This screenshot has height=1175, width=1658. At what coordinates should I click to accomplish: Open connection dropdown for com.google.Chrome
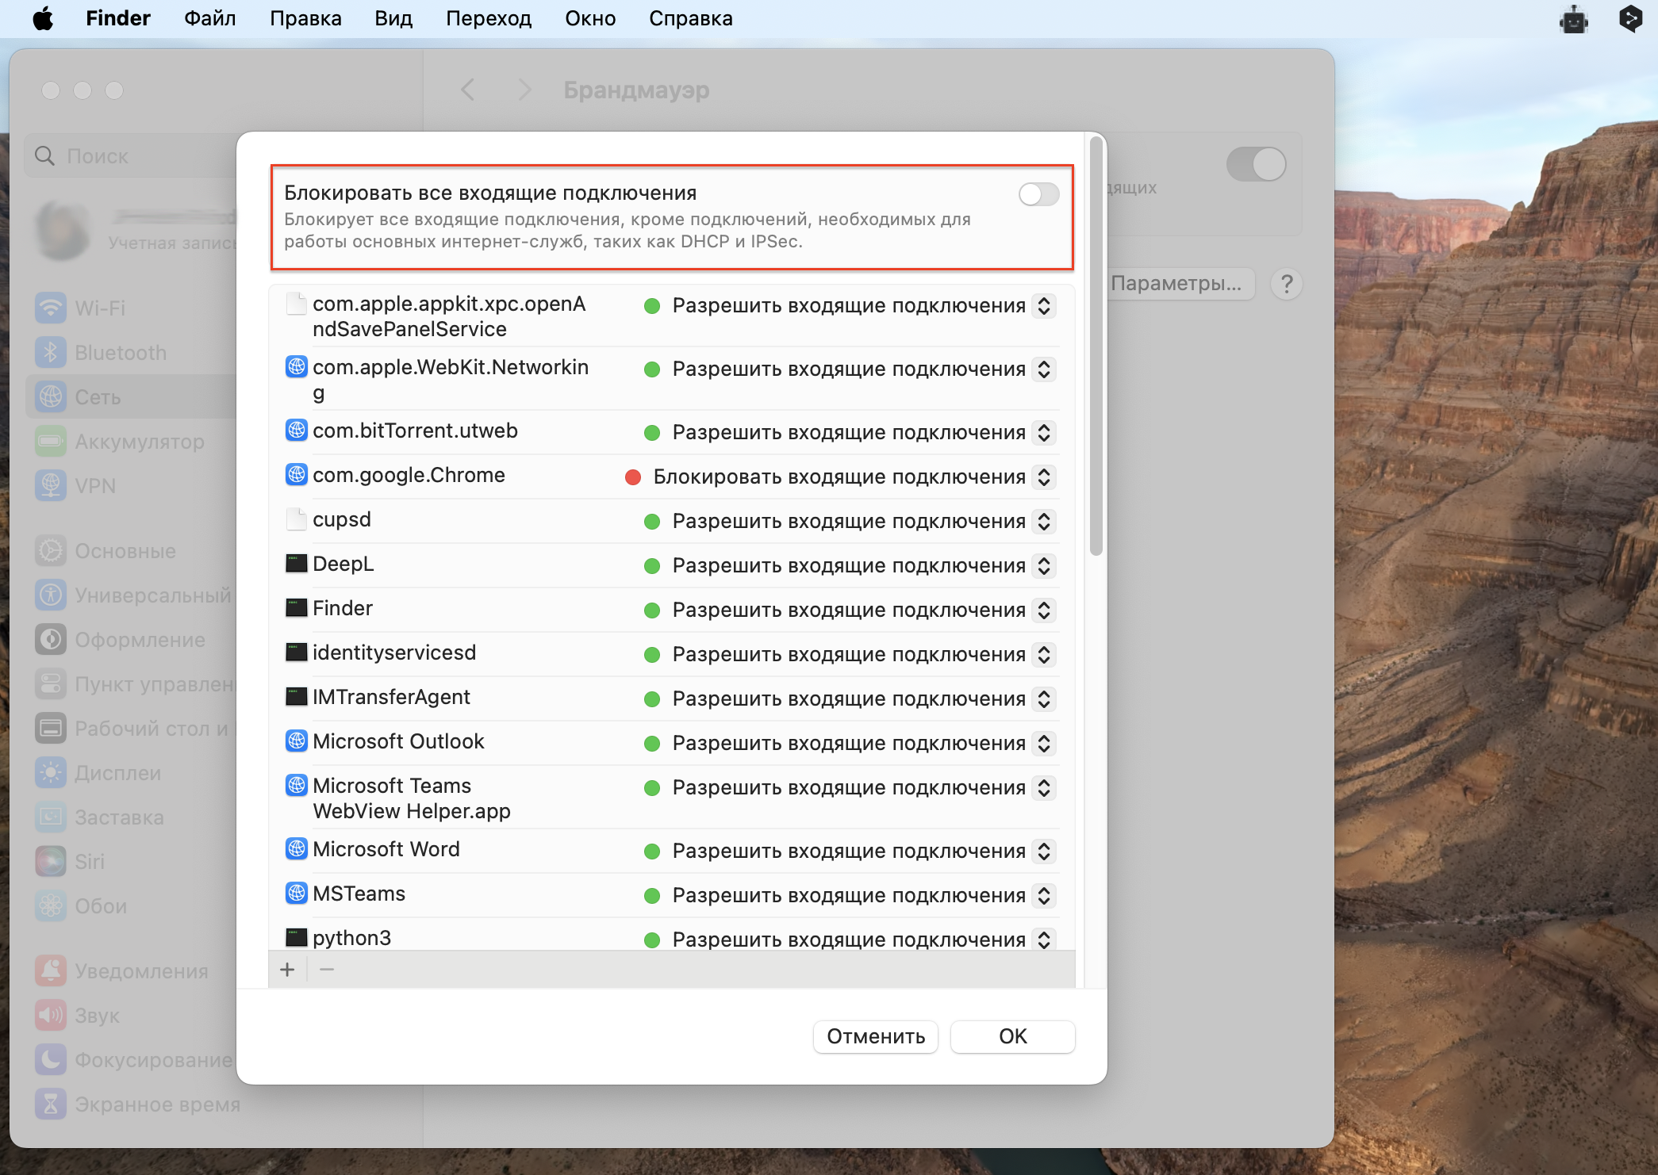coord(1044,477)
